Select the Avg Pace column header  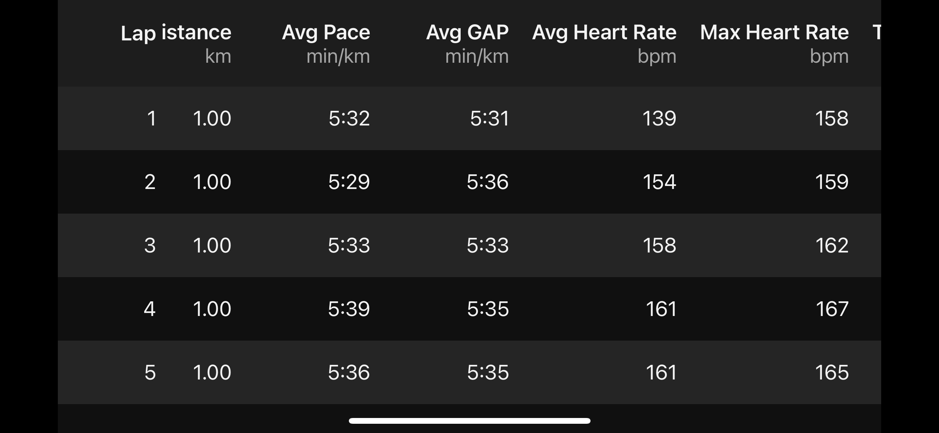[x=326, y=43]
